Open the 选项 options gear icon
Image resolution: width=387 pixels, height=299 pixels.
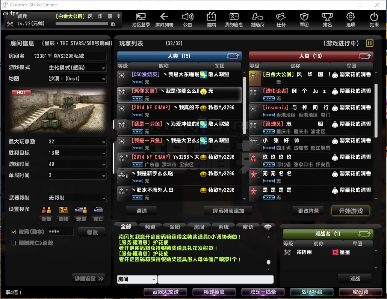351,20
